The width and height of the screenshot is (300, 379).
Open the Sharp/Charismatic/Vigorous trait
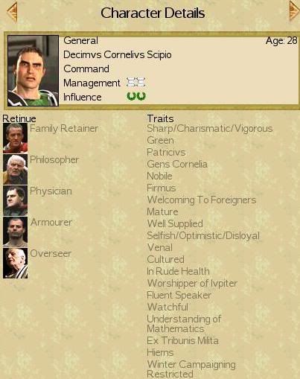click(x=210, y=129)
